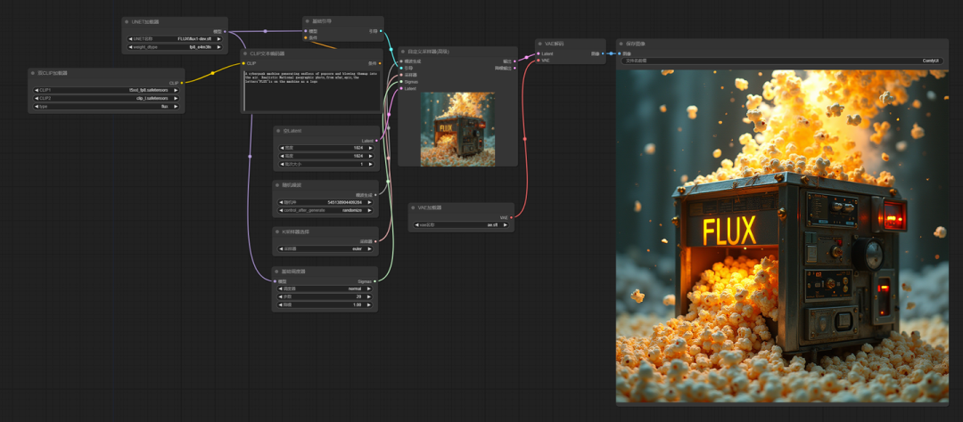Click the prompt text box in CLIP文本编码器
Viewport: 963px width, 422px height.
(x=311, y=91)
